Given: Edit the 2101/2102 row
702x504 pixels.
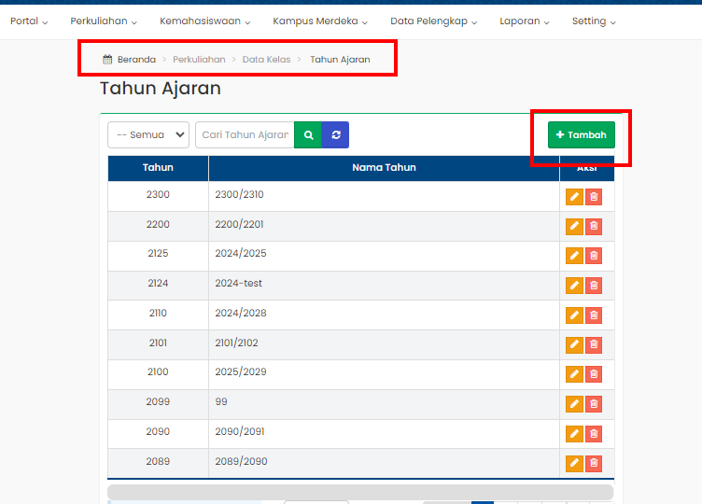Looking at the screenshot, I should point(574,345).
